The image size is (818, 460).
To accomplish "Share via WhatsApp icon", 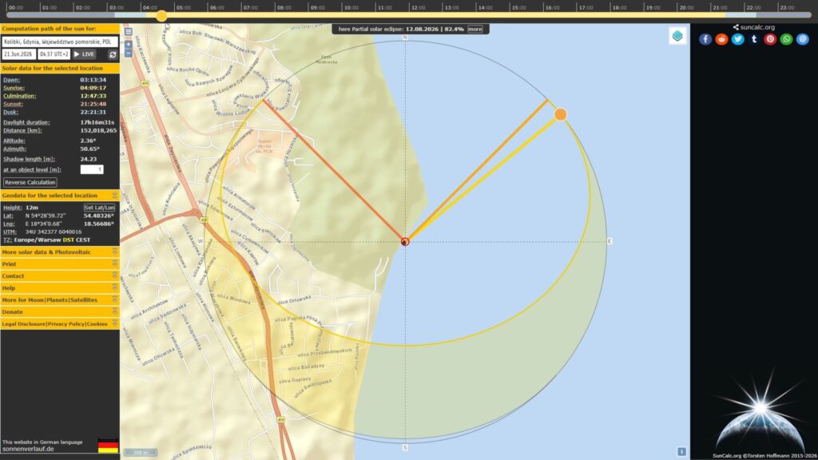I will [786, 39].
